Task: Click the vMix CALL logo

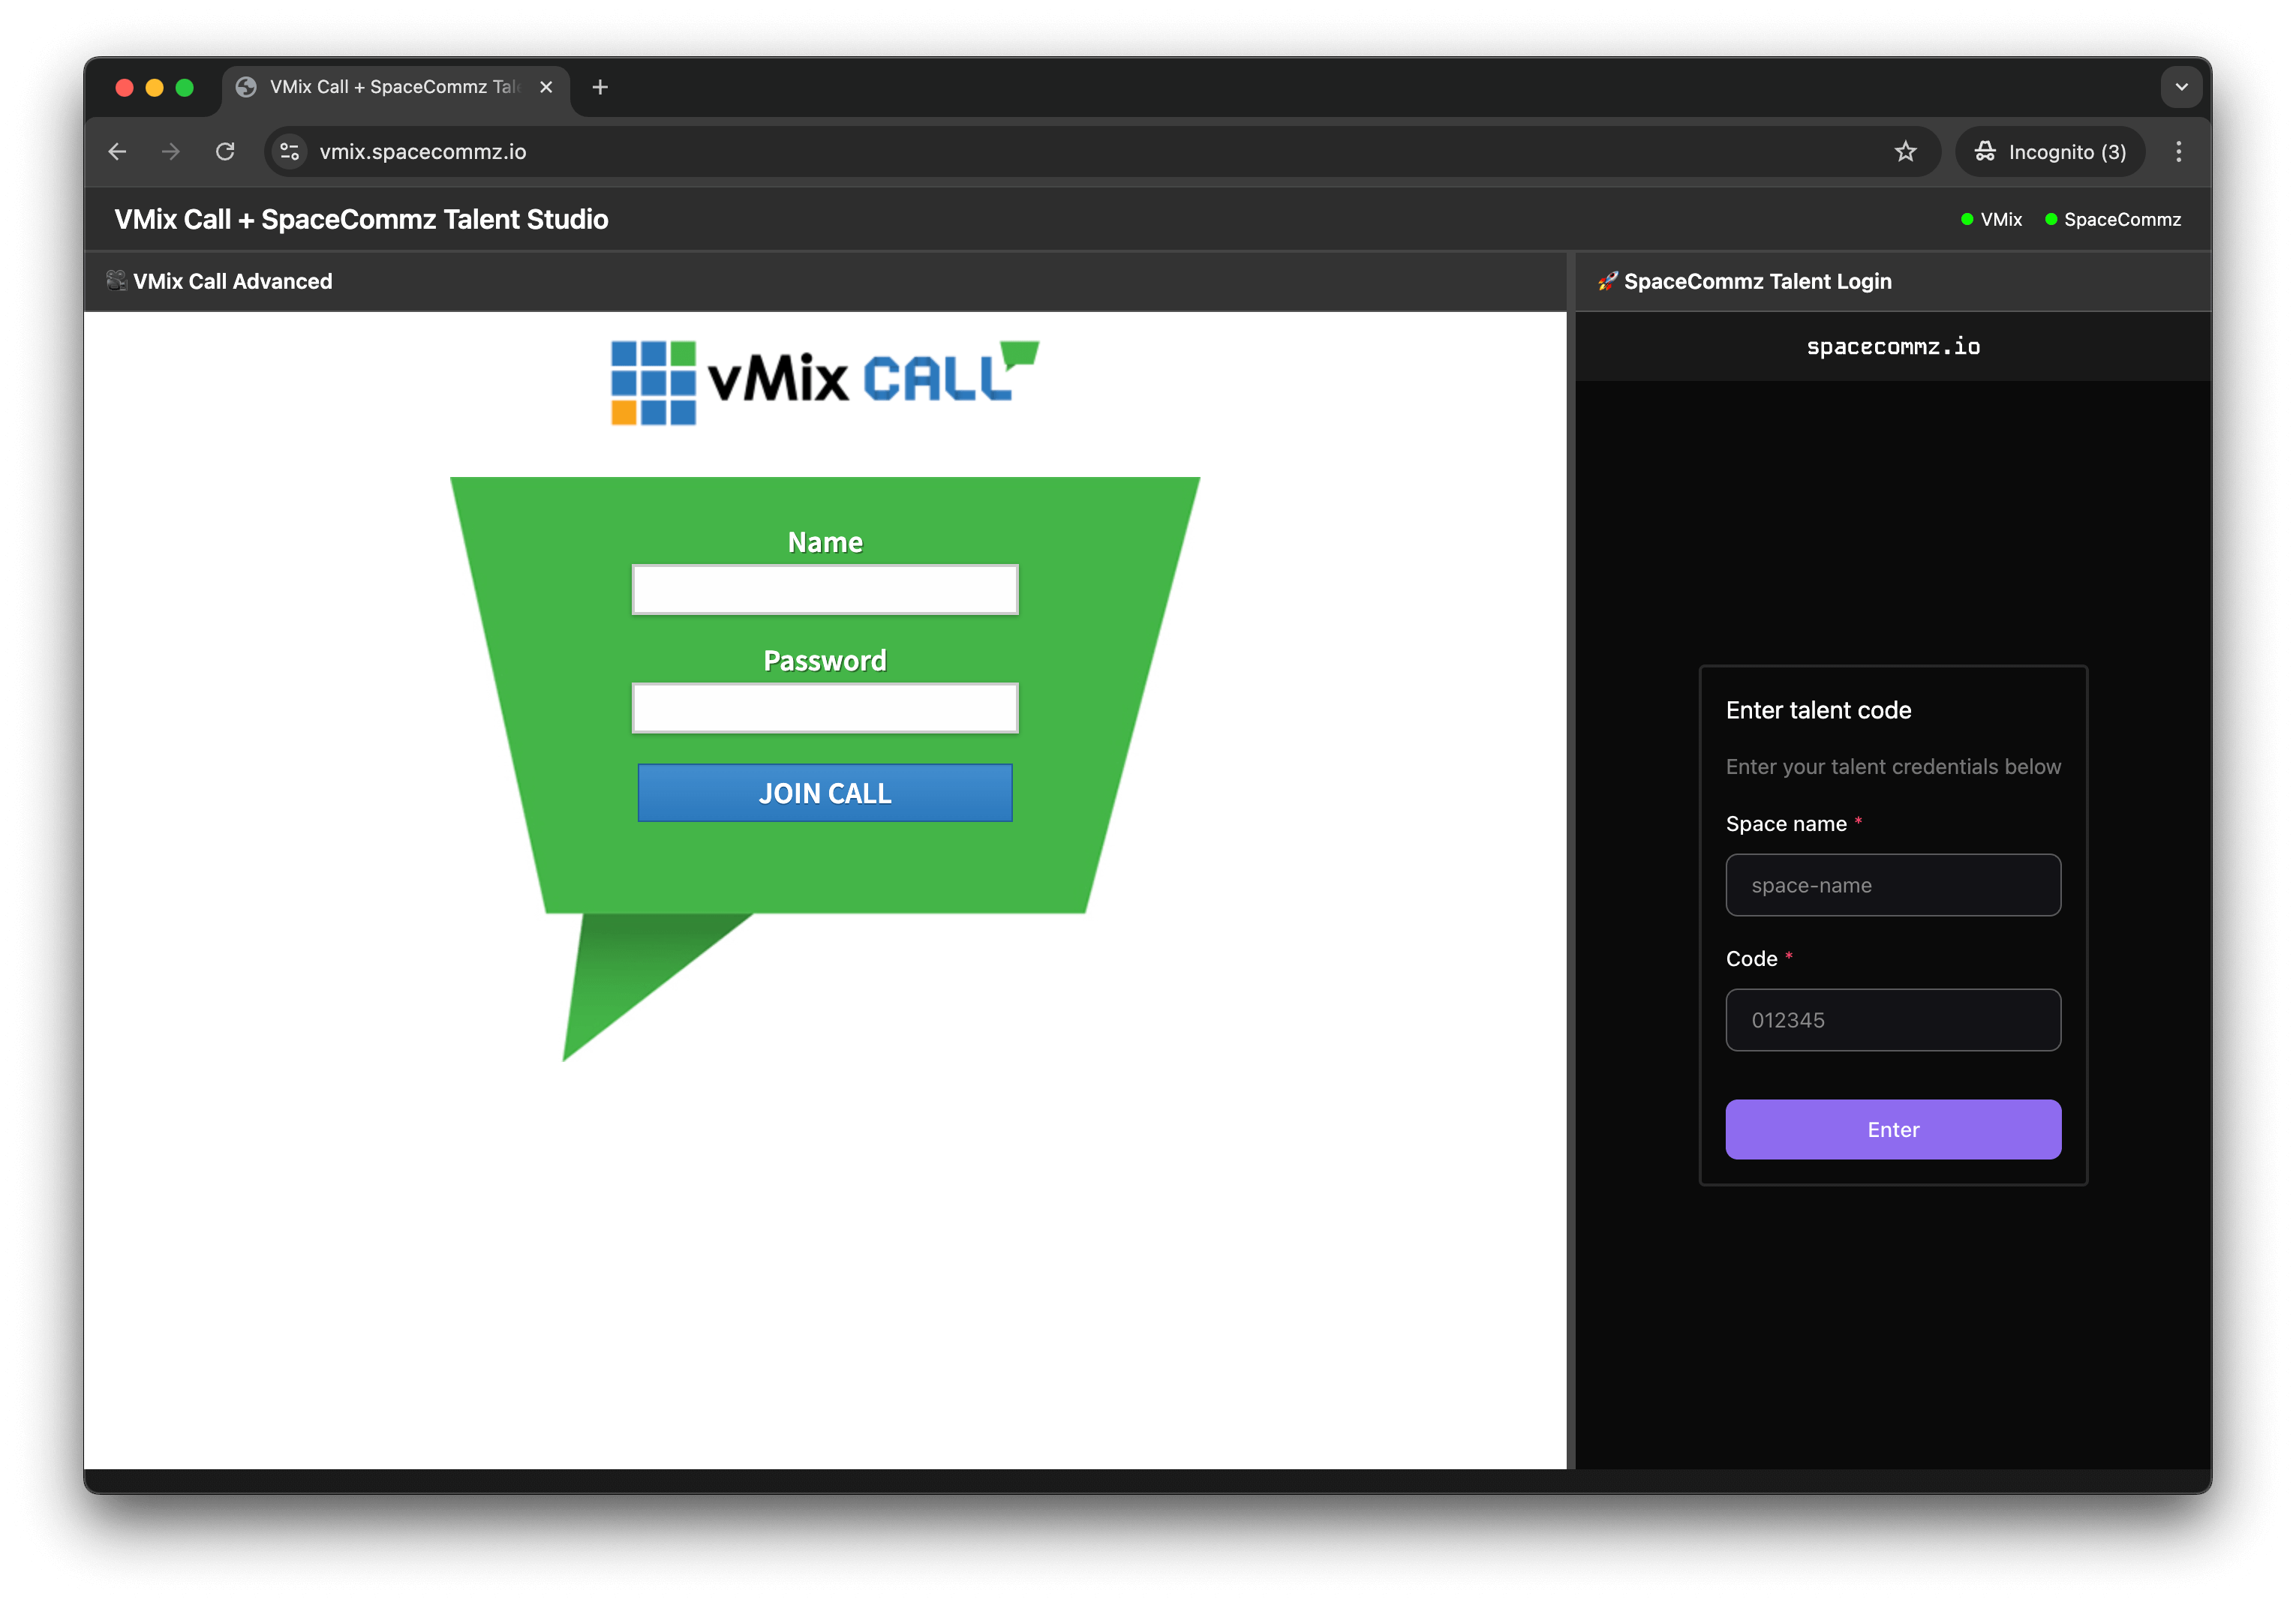Action: pyautogui.click(x=825, y=381)
